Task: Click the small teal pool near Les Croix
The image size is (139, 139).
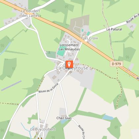Action: point(88,33)
